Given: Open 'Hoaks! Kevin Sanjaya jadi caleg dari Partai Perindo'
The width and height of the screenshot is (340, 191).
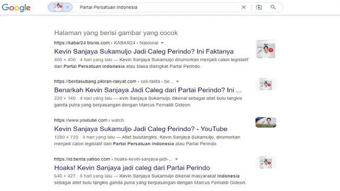Looking at the screenshot, I should point(132,168).
